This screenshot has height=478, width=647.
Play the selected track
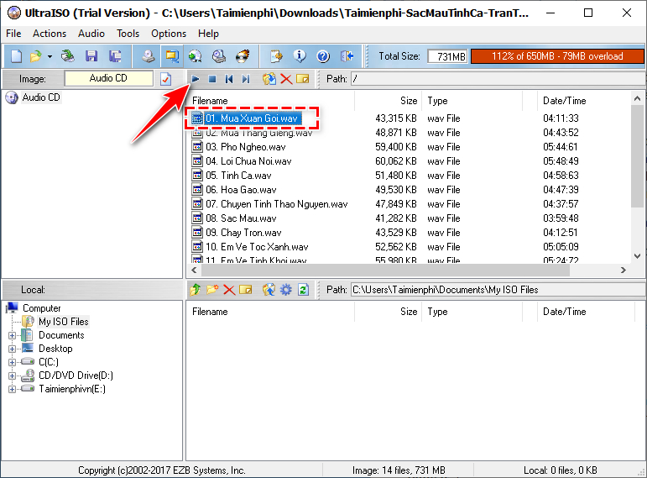tap(196, 79)
